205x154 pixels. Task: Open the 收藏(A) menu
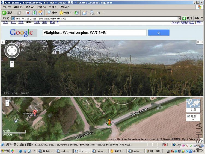[x=41, y=7]
